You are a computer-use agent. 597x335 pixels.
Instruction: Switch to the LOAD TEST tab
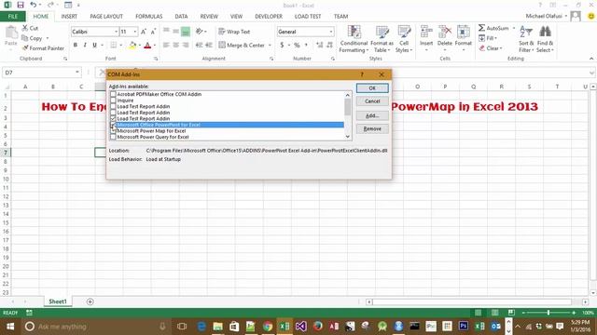click(308, 17)
